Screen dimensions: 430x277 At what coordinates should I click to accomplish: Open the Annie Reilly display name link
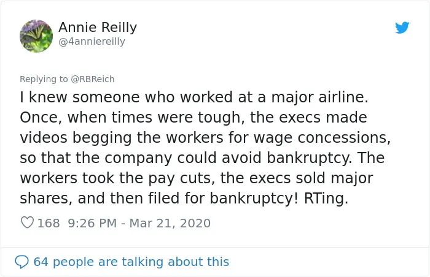coord(98,28)
